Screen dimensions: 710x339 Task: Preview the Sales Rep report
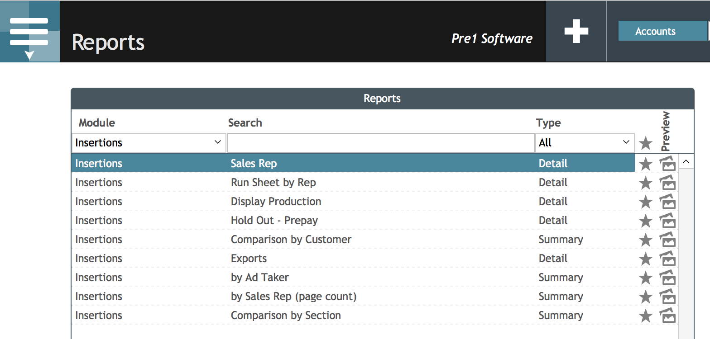click(667, 164)
